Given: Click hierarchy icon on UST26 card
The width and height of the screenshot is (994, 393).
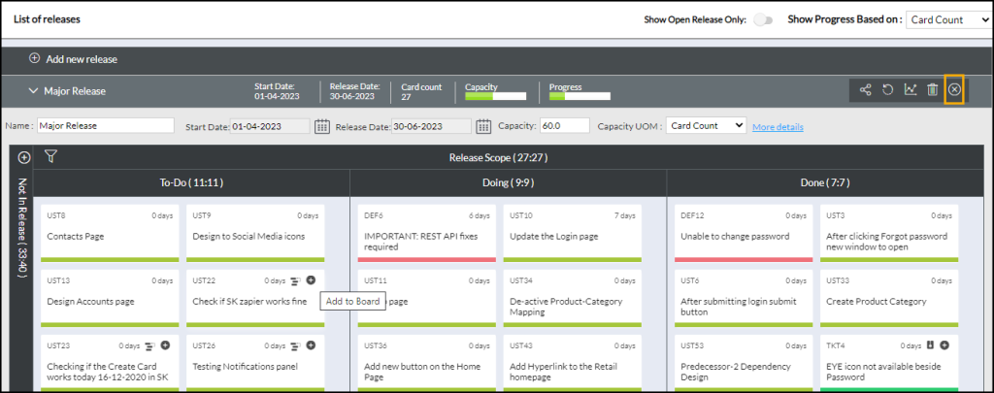Looking at the screenshot, I should 295,345.
